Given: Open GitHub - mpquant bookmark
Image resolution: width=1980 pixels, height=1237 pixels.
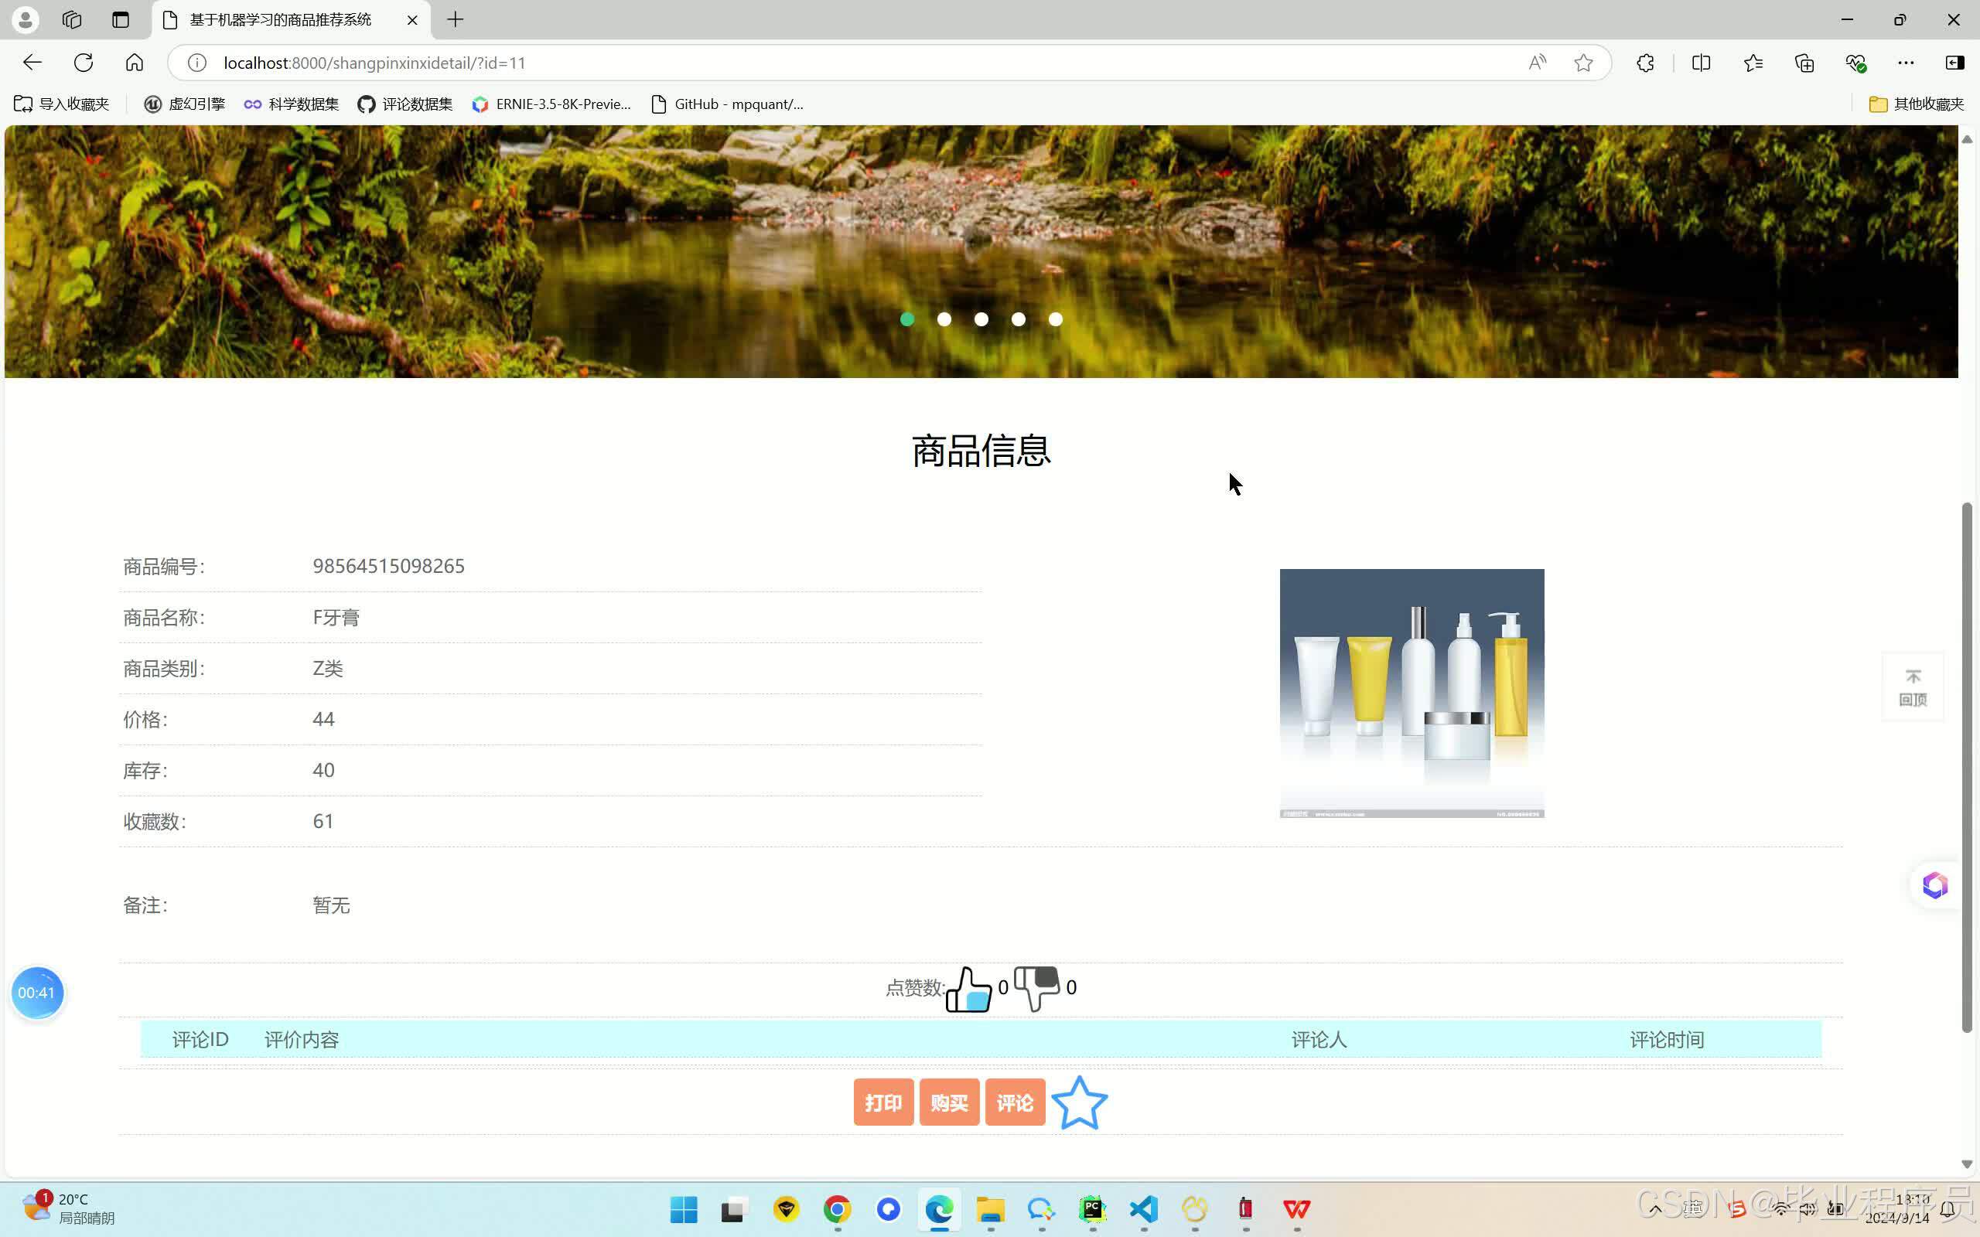Looking at the screenshot, I should click(x=726, y=104).
